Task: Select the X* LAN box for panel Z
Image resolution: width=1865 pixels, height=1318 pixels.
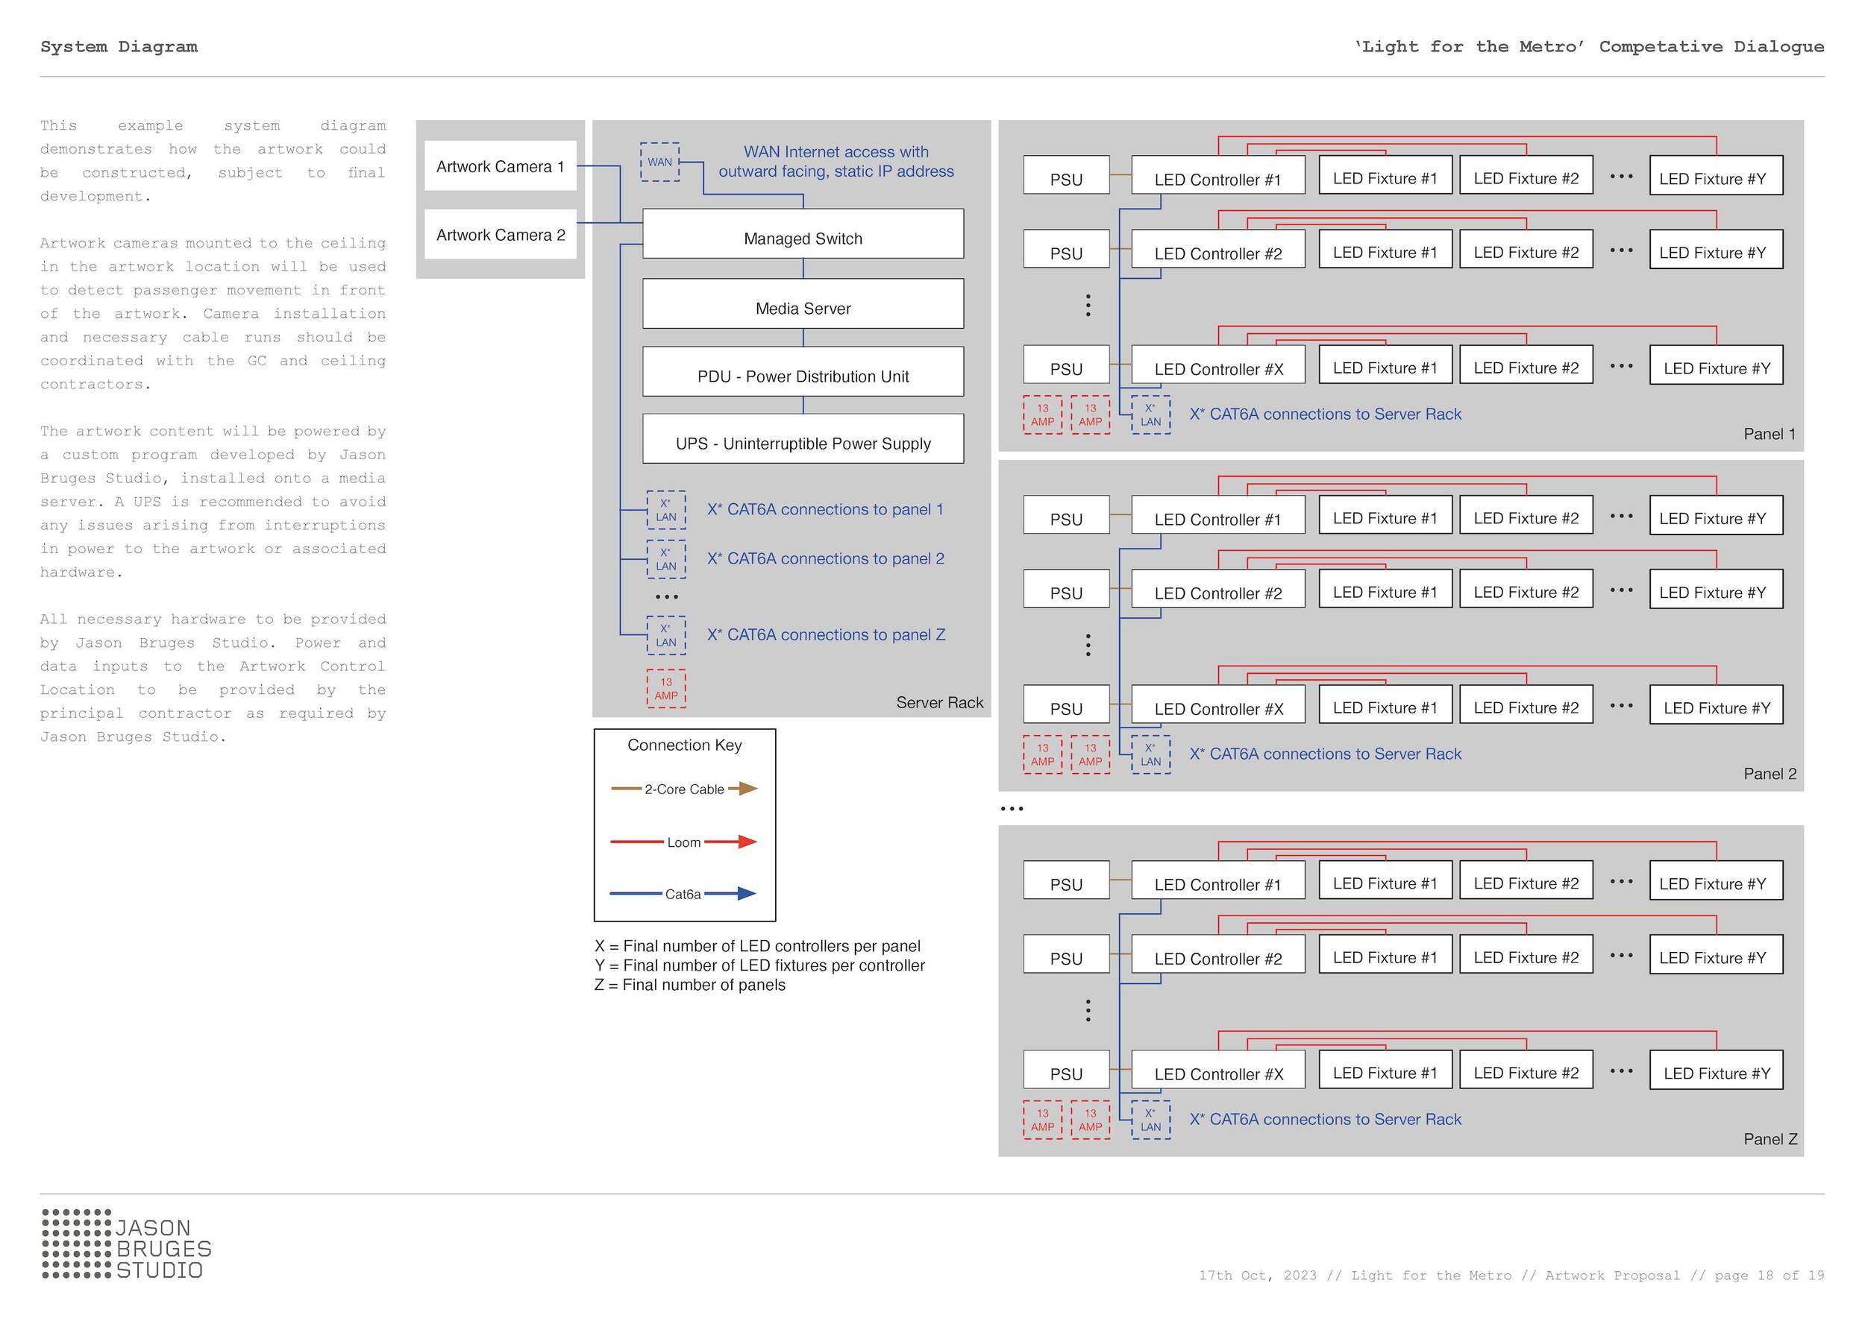Action: [666, 635]
